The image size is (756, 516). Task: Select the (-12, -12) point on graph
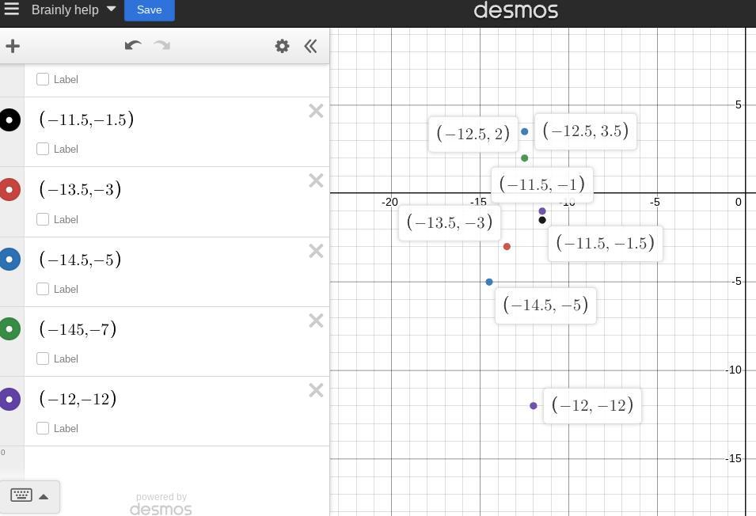click(534, 406)
